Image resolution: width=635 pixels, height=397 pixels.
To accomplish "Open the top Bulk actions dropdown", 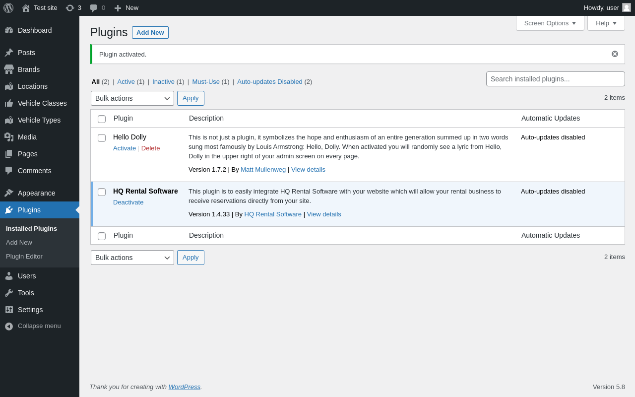I will tap(132, 98).
